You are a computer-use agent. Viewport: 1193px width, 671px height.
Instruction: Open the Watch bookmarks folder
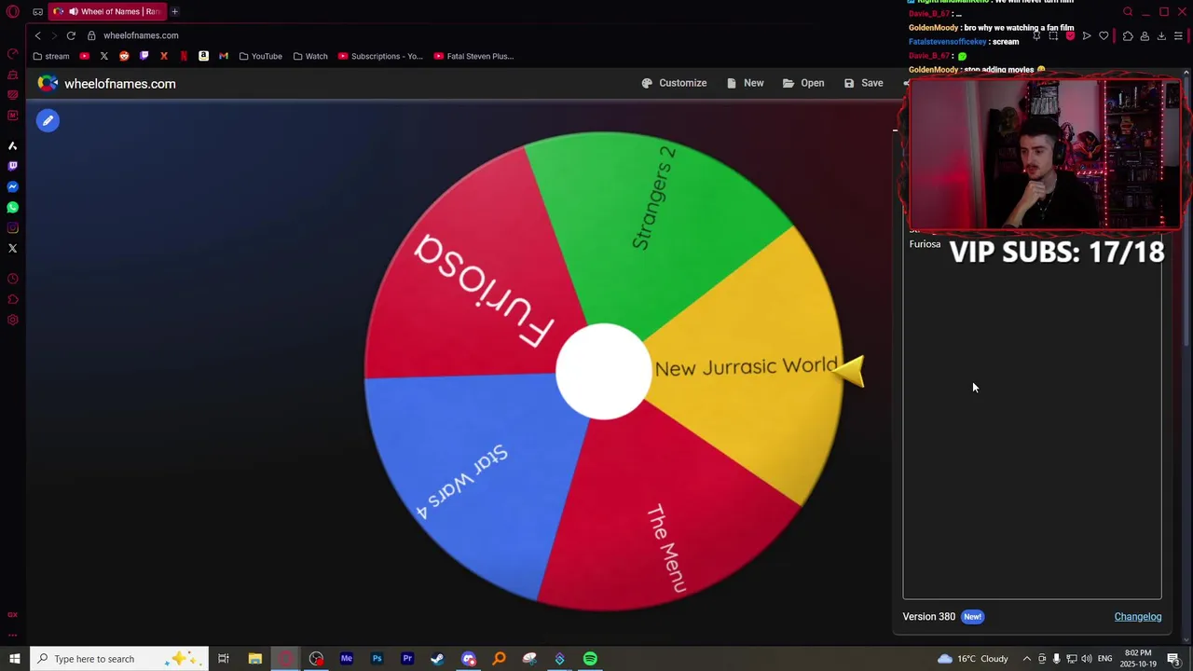pyautogui.click(x=310, y=56)
